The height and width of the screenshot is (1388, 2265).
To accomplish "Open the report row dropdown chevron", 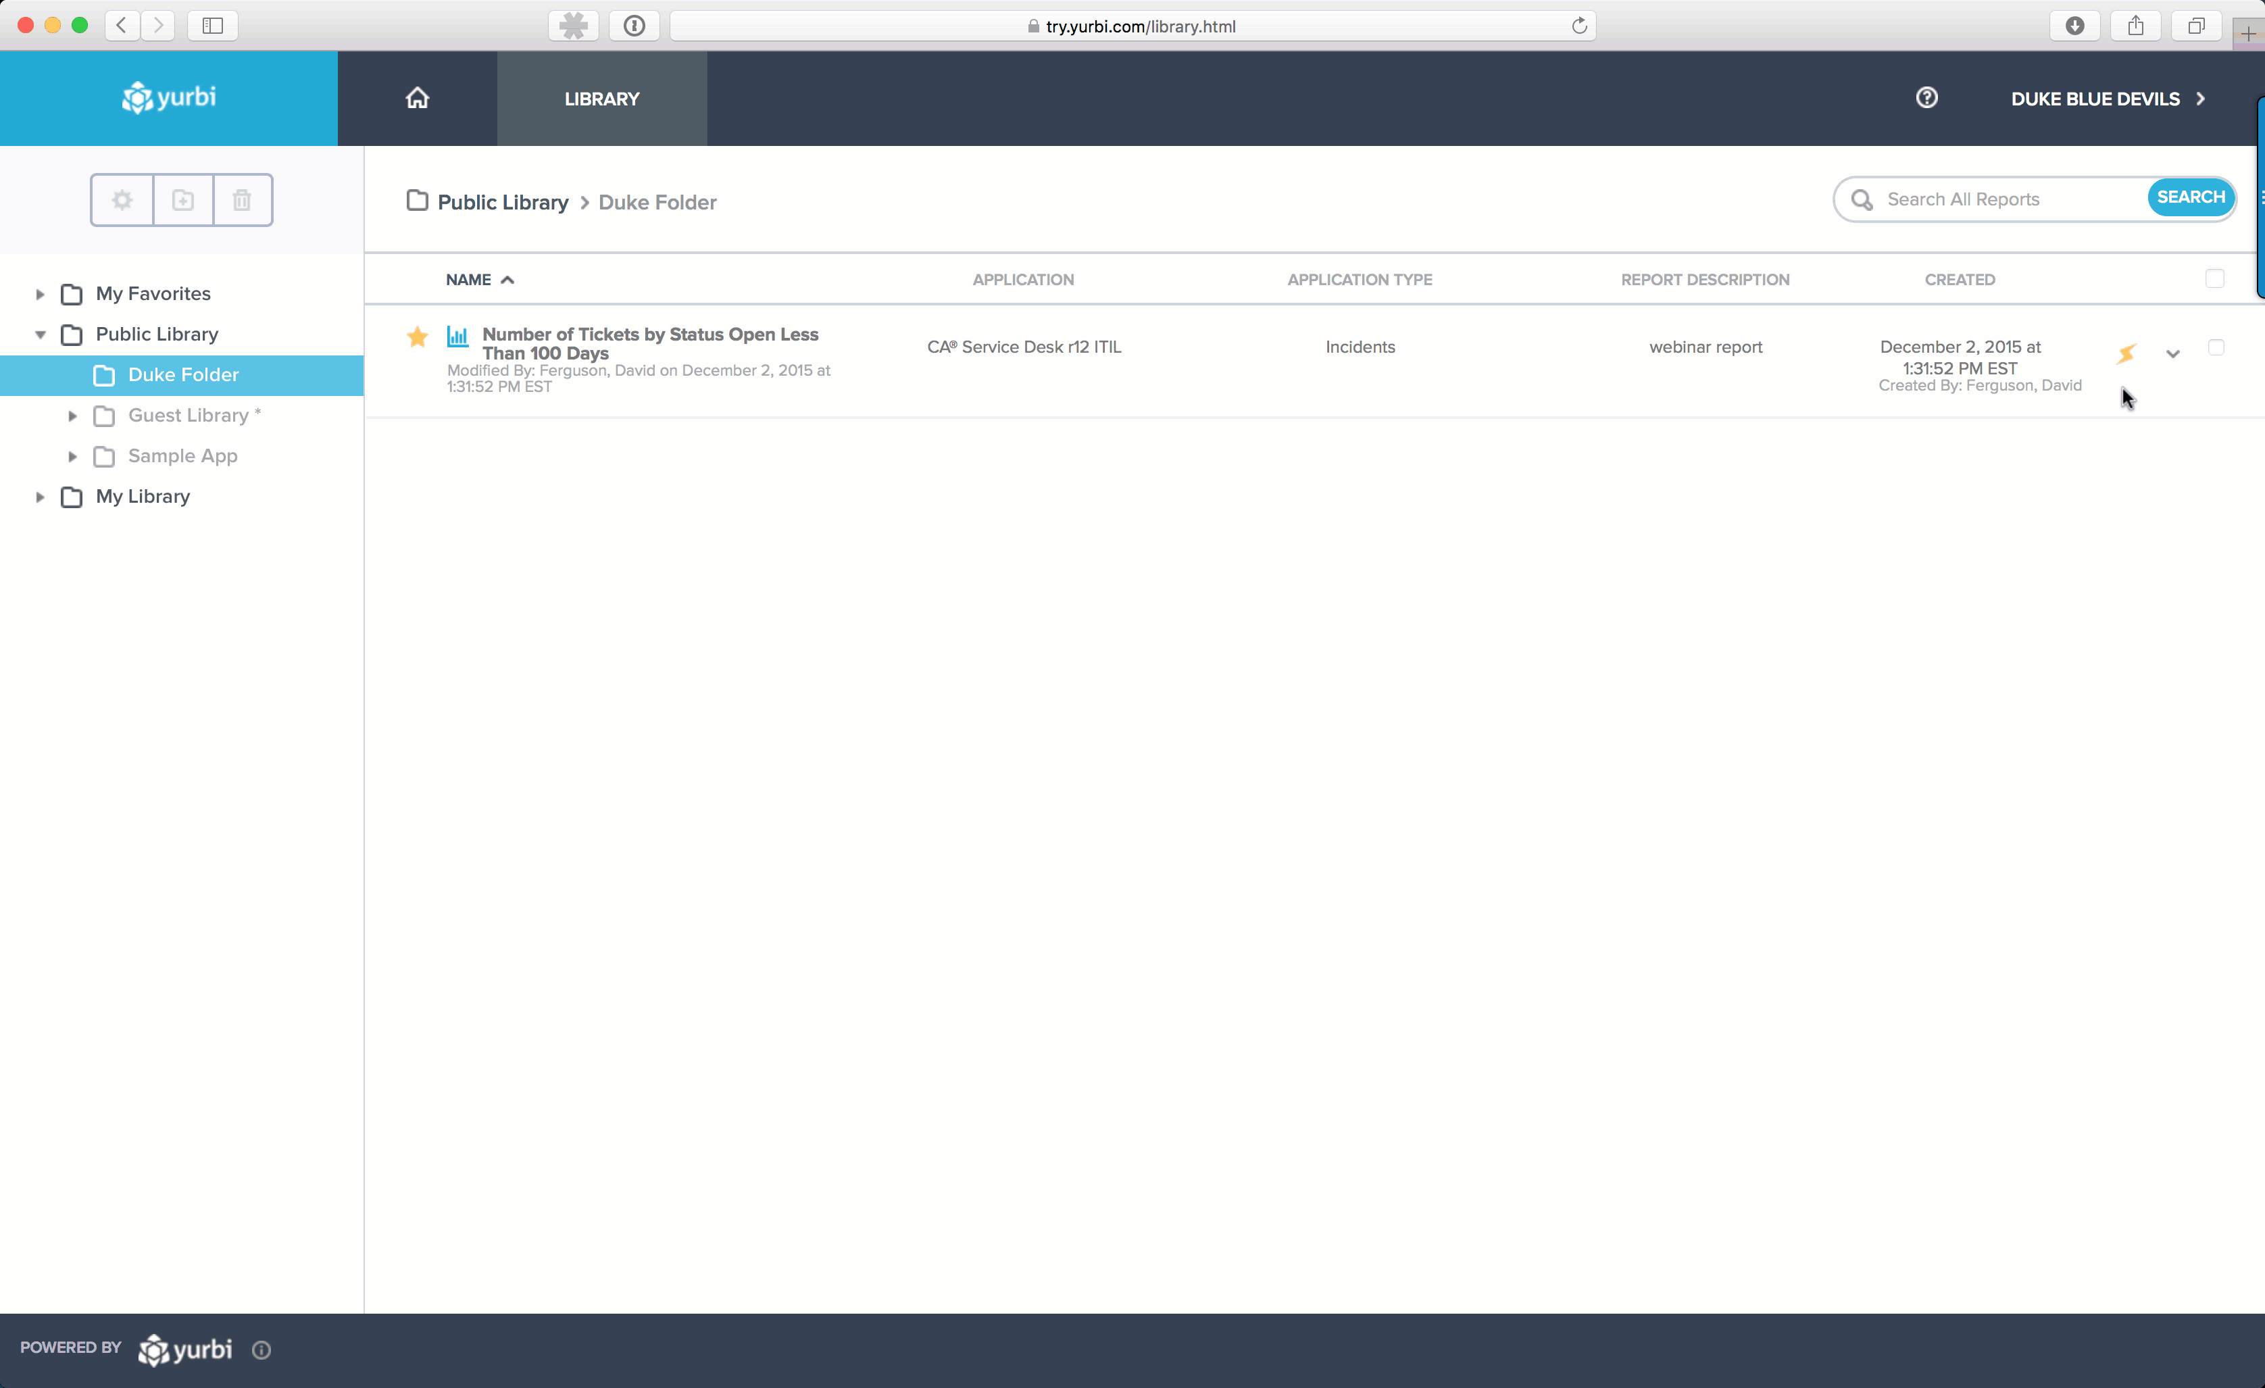I will coord(2173,354).
